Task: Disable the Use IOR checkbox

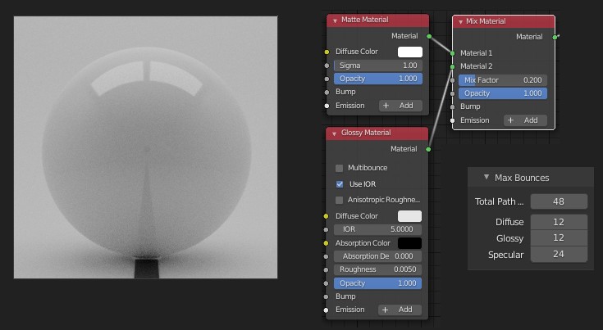Action: (340, 184)
